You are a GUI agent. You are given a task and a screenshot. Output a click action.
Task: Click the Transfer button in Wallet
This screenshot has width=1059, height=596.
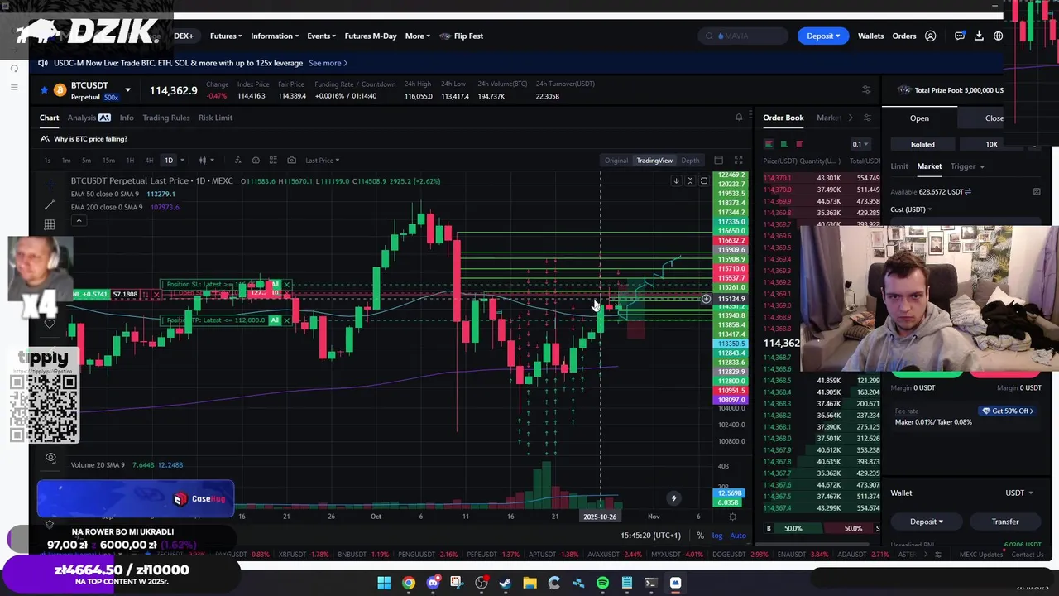coord(1005,521)
